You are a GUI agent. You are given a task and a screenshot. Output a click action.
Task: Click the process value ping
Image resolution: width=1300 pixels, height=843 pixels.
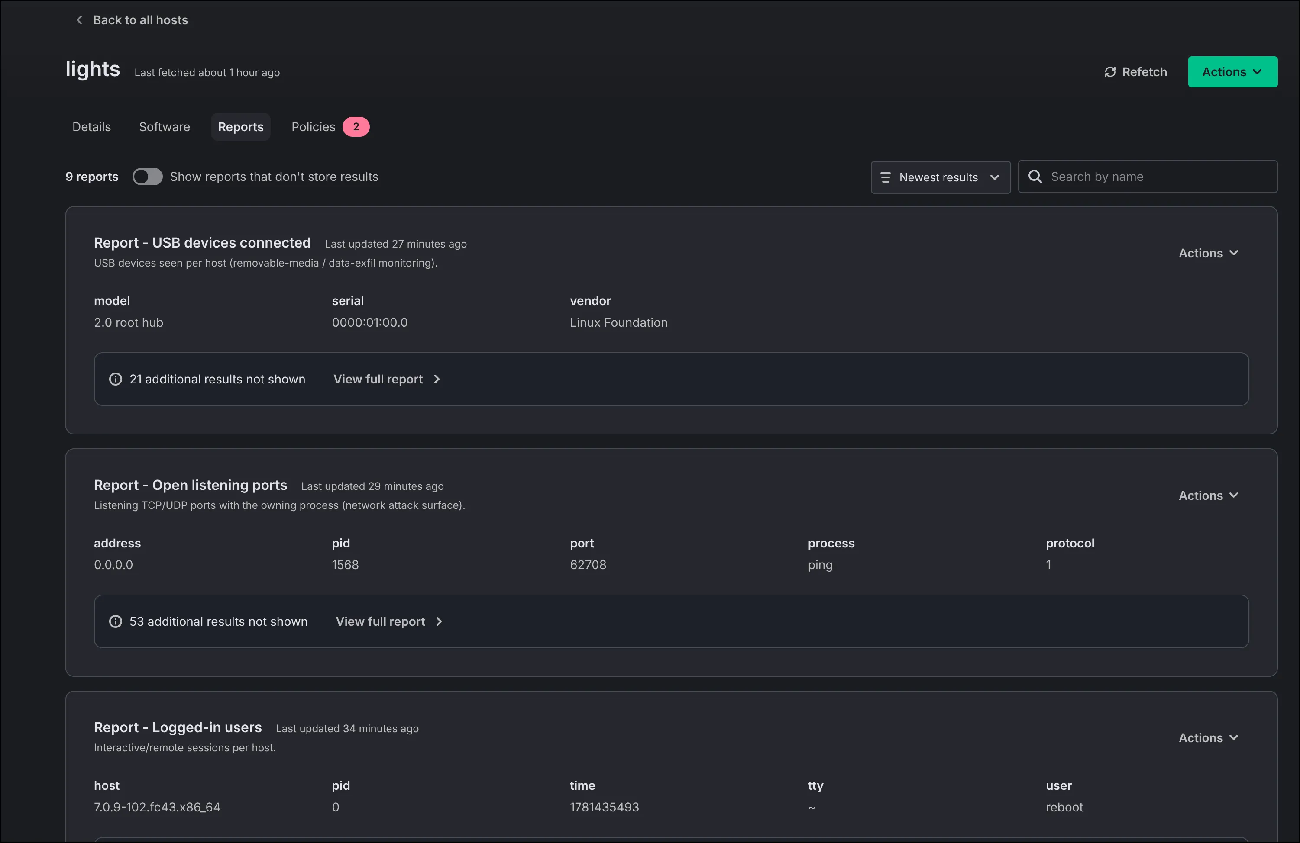point(820,566)
